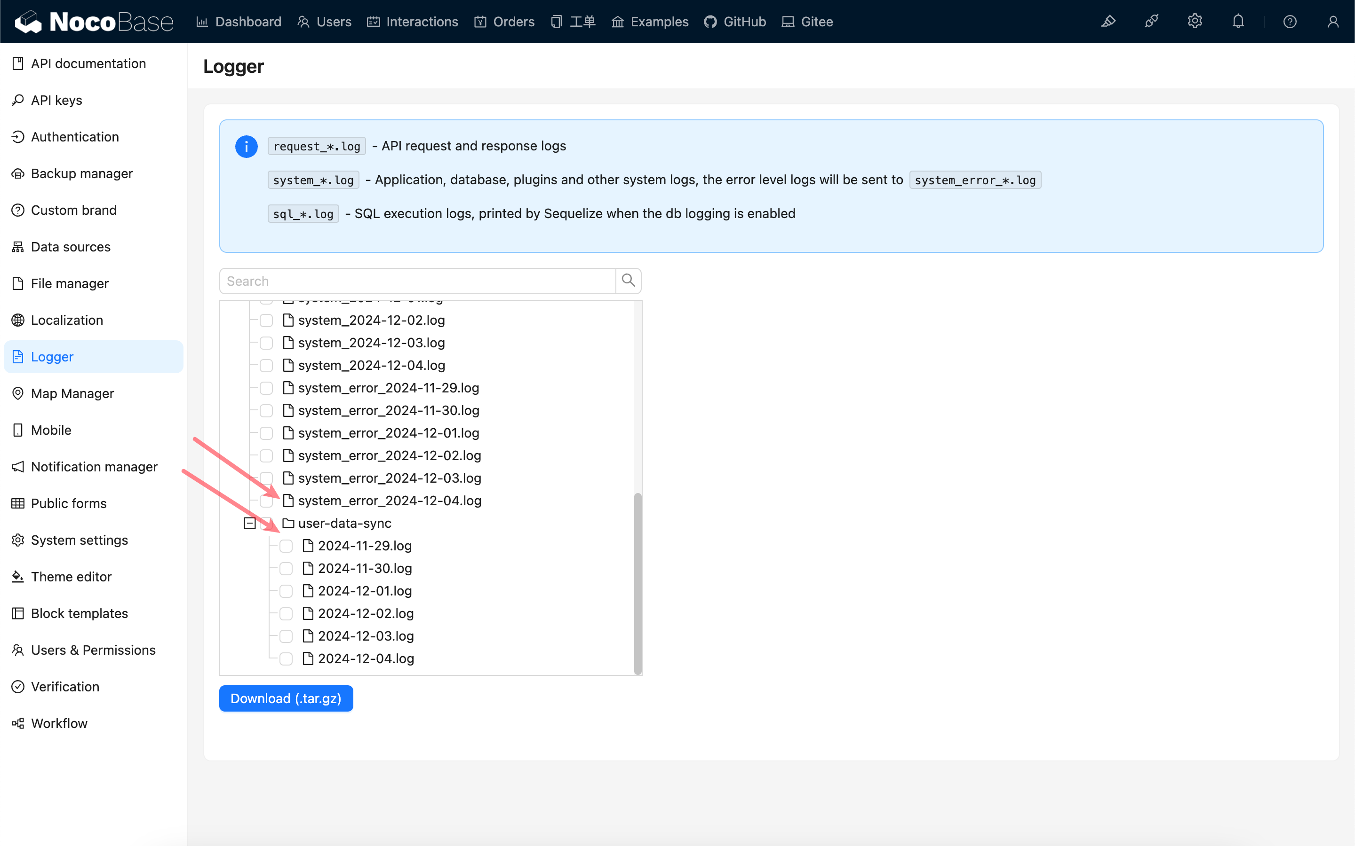
Task: Select the user-data-sync folder node
Action: (344, 523)
